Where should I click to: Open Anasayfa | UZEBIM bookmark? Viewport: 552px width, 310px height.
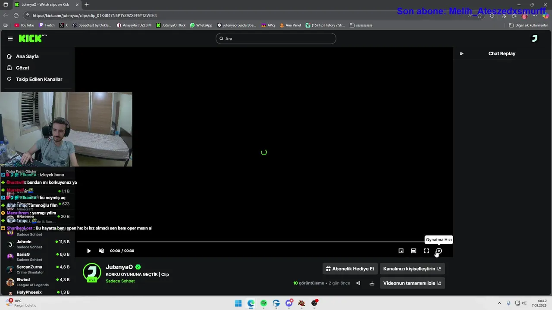(x=134, y=25)
